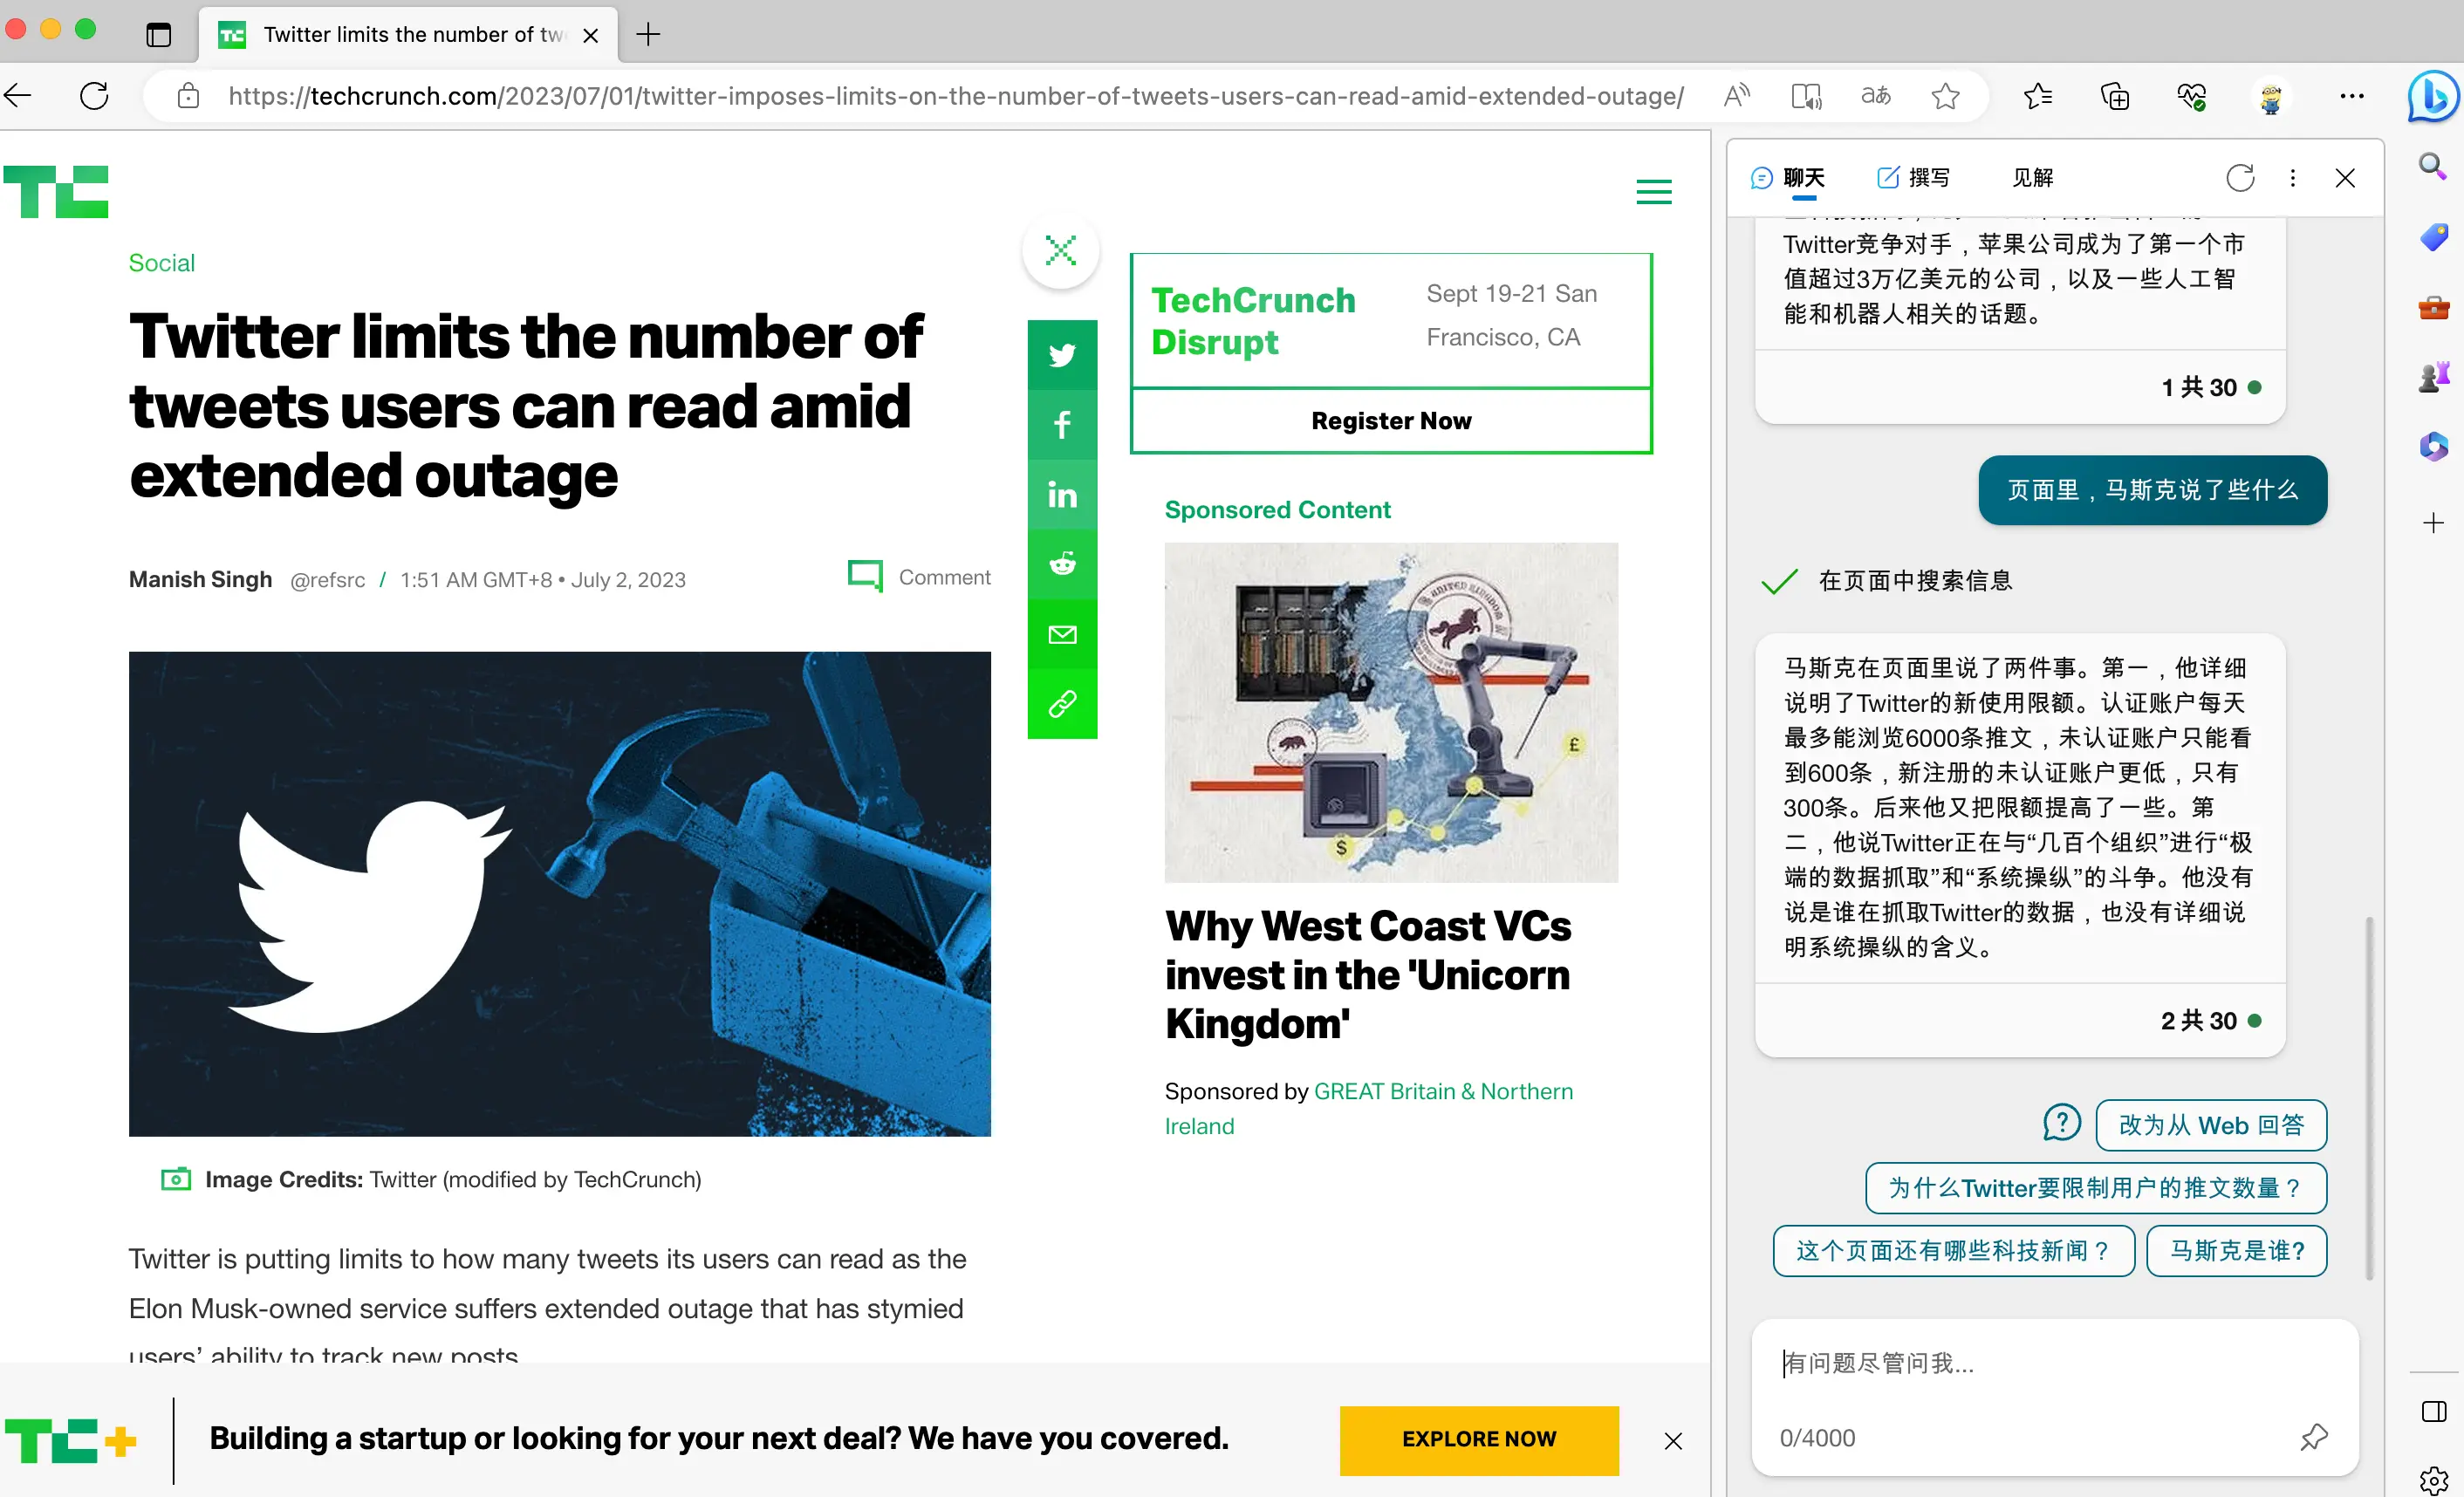Image resolution: width=2464 pixels, height=1497 pixels.
Task: Open author Manish Singh's page
Action: click(x=200, y=579)
